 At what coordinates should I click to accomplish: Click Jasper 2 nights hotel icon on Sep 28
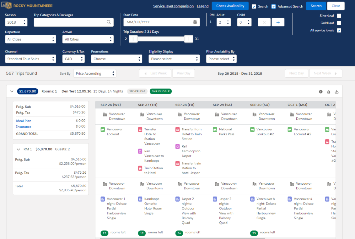178,199
